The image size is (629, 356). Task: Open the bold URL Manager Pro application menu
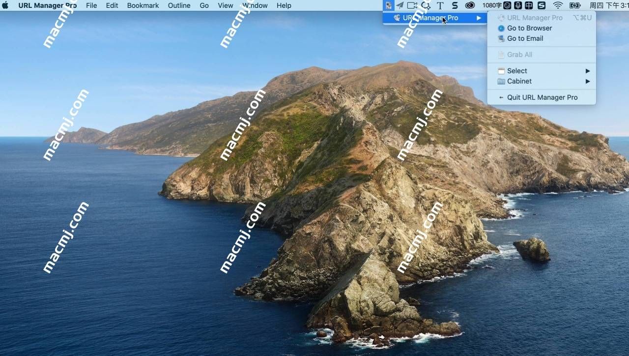pos(48,5)
